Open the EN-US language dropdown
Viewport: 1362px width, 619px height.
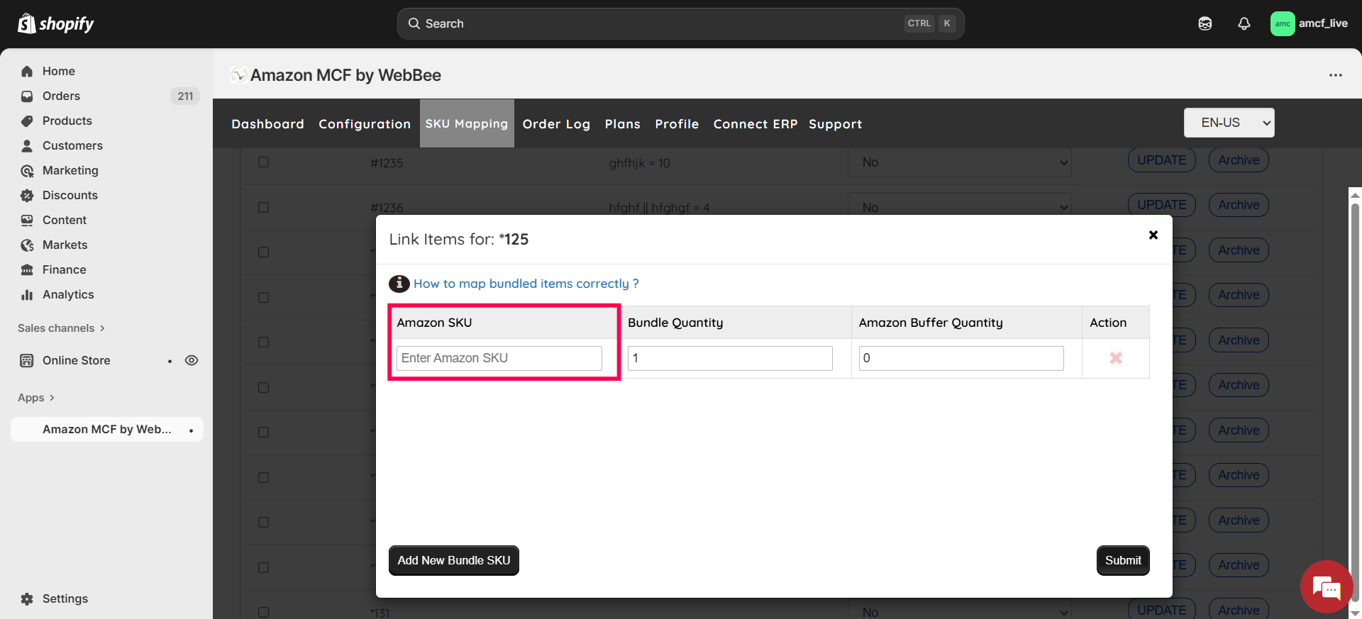pos(1229,123)
